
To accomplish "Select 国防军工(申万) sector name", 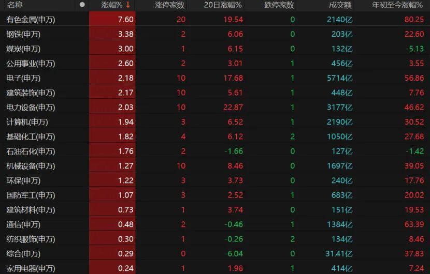I will click(x=31, y=195).
